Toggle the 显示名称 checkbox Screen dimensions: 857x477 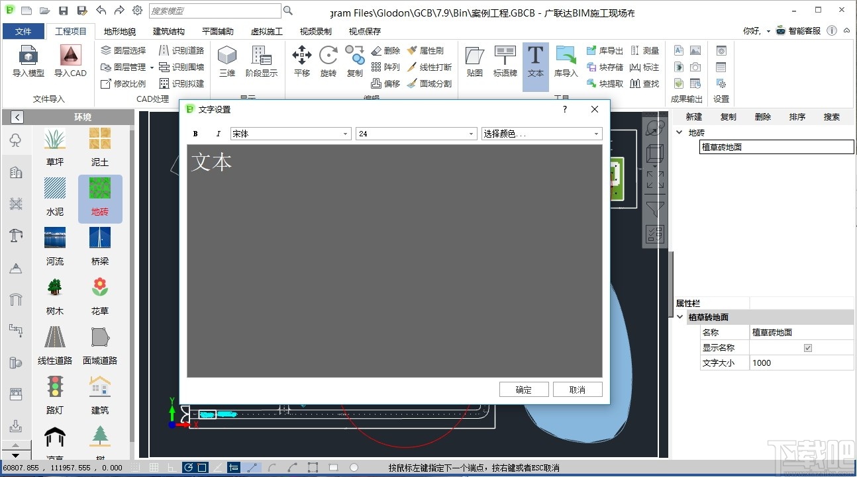point(807,348)
